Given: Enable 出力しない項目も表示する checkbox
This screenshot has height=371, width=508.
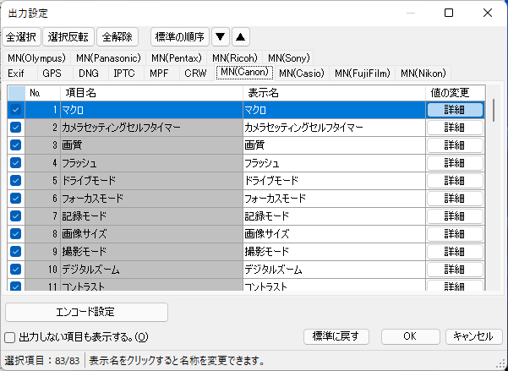Looking at the screenshot, I should click(10, 337).
